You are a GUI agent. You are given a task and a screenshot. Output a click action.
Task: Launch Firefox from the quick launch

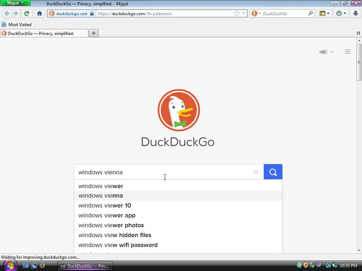click(42, 265)
